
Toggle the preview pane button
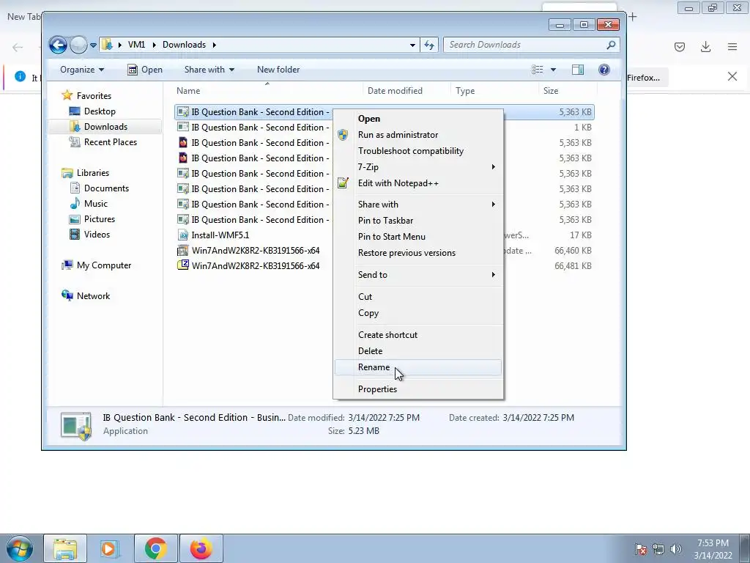coord(578,70)
